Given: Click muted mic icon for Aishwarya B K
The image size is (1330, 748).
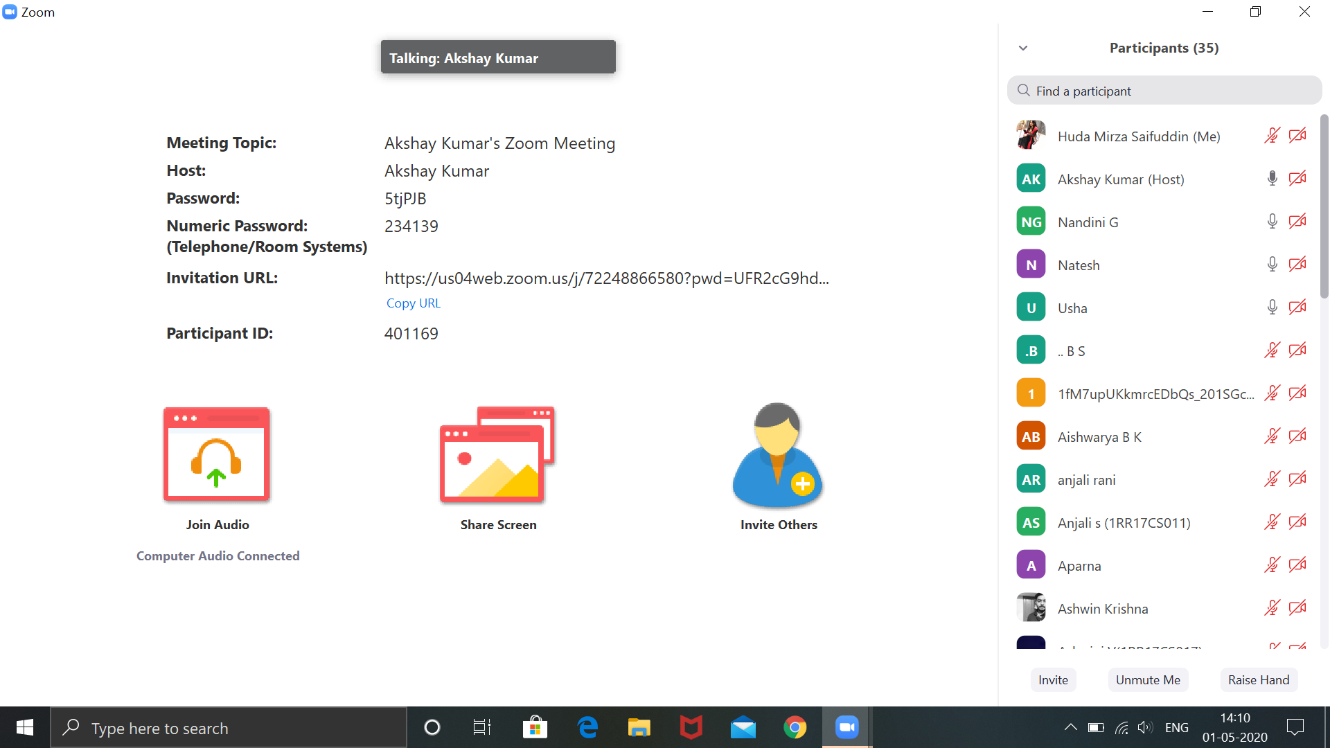Looking at the screenshot, I should point(1272,436).
